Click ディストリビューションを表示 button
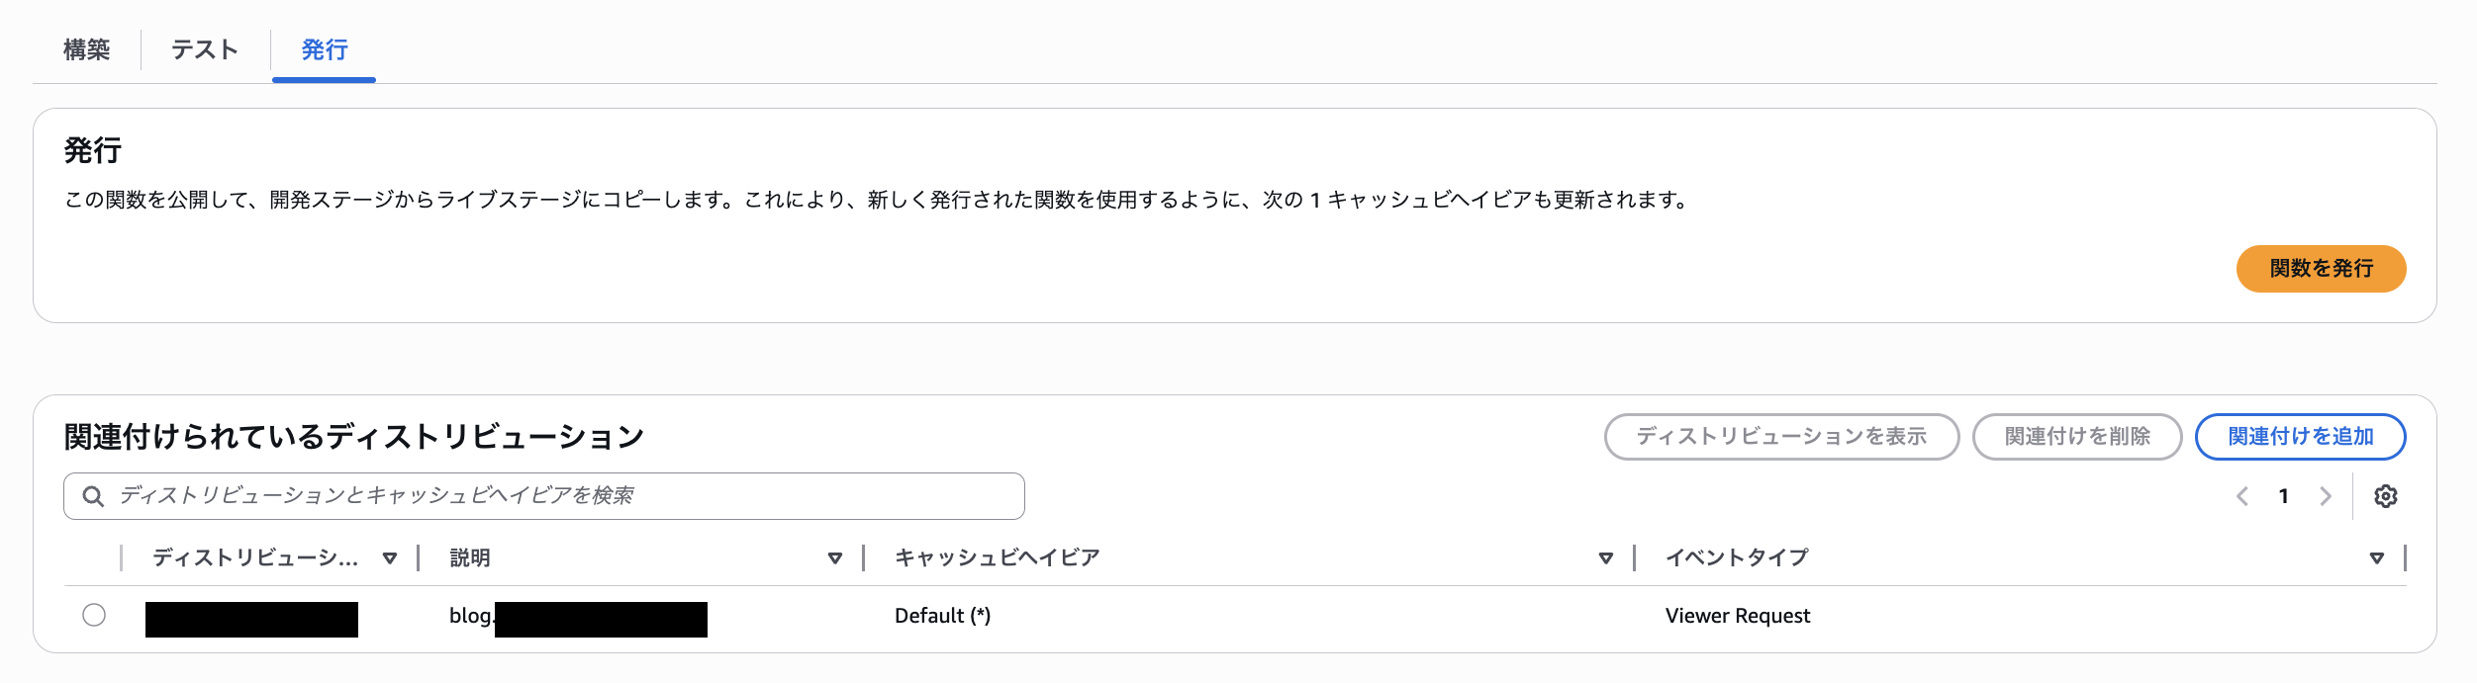 tap(1781, 437)
